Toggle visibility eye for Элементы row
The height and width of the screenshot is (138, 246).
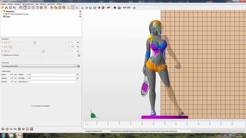click(x=80, y=11)
